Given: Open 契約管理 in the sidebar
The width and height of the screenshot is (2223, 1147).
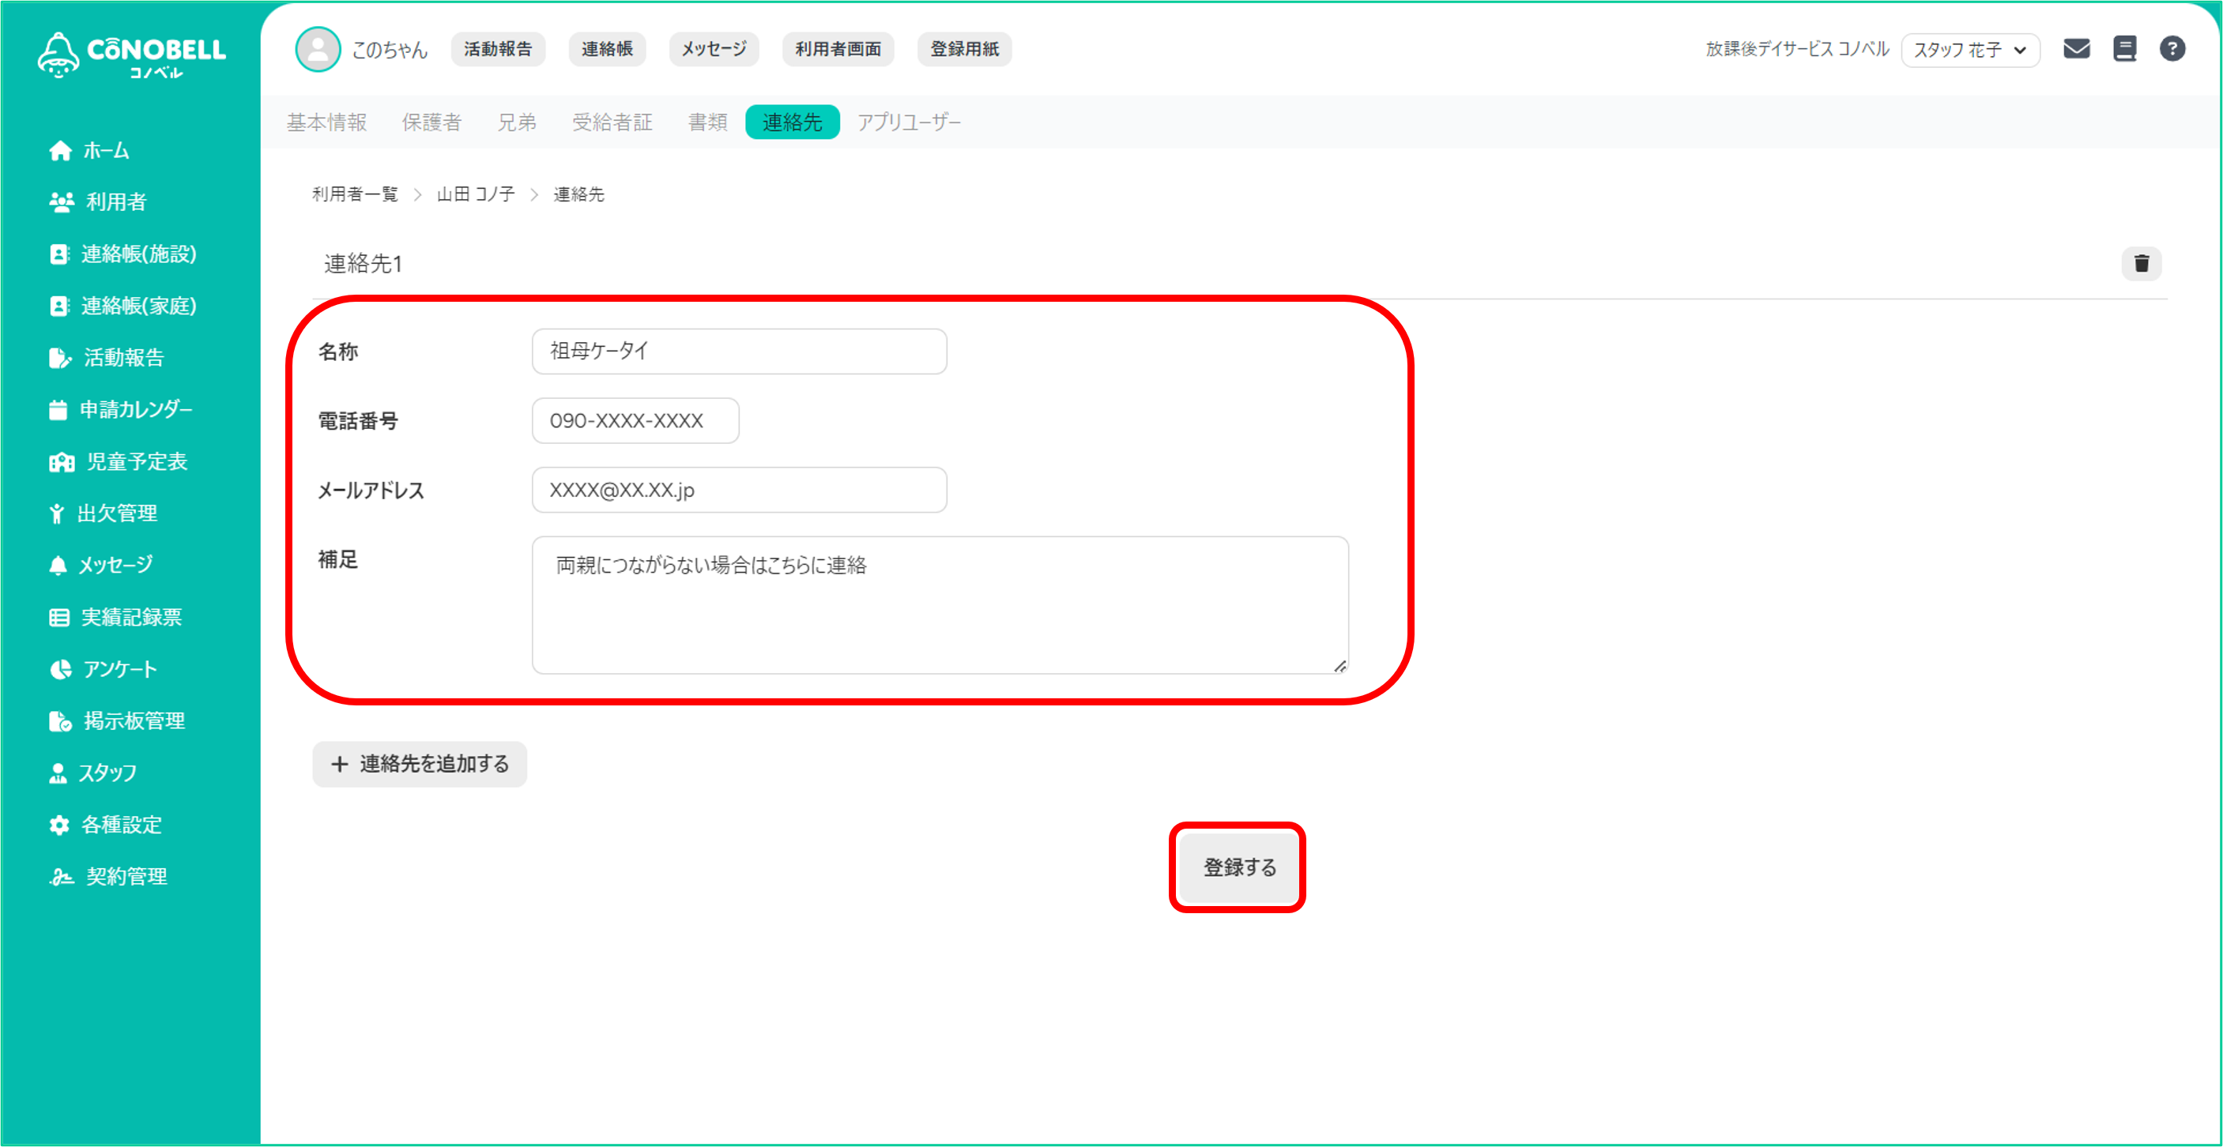Looking at the screenshot, I should pyautogui.click(x=109, y=876).
